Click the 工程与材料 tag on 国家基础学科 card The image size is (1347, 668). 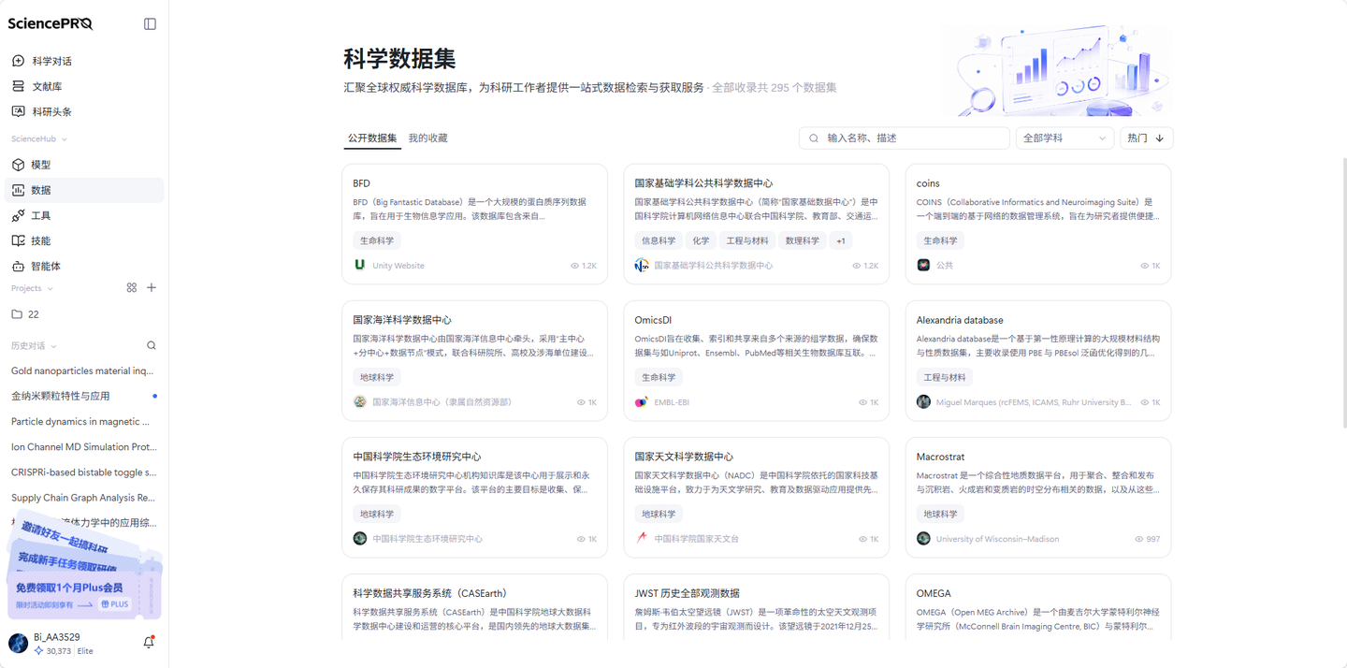tap(747, 240)
